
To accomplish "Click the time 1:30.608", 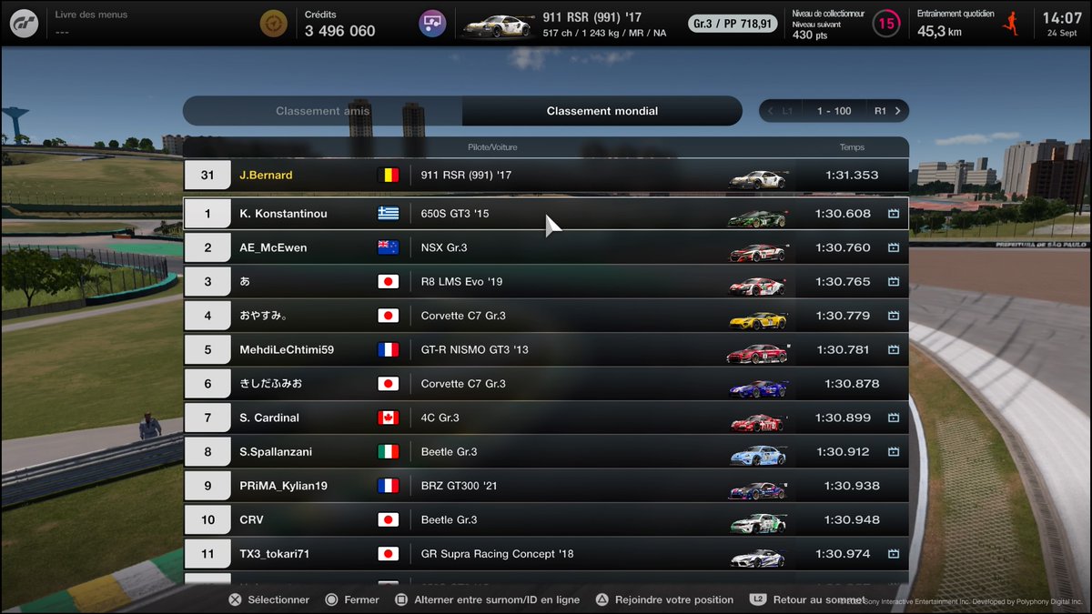I will [843, 214].
